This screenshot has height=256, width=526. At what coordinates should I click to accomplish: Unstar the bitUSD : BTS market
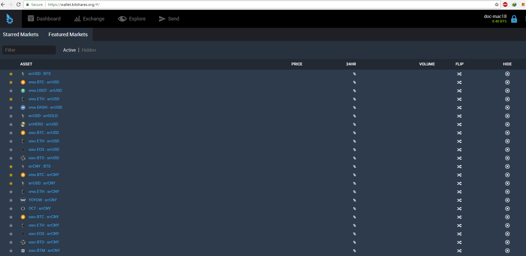pos(11,74)
